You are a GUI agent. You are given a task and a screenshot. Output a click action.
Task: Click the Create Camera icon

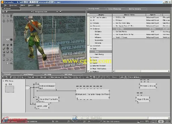(4, 45)
